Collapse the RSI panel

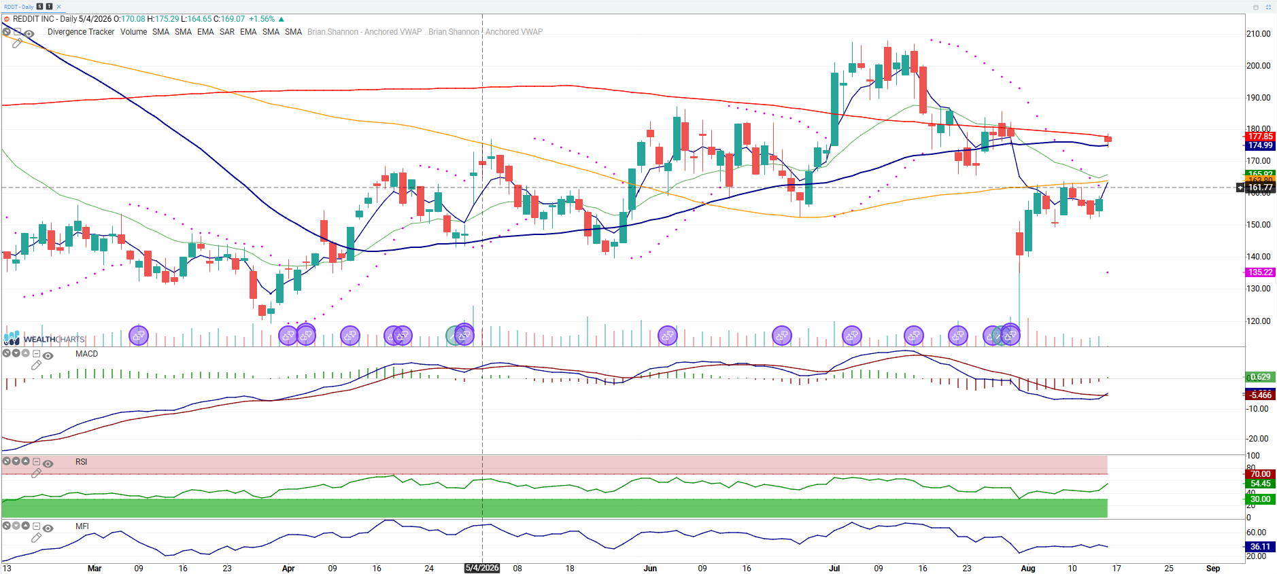(37, 462)
